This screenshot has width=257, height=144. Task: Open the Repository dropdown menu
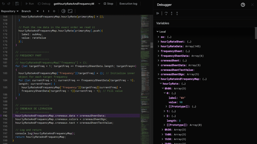pyautogui.click(x=10, y=11)
